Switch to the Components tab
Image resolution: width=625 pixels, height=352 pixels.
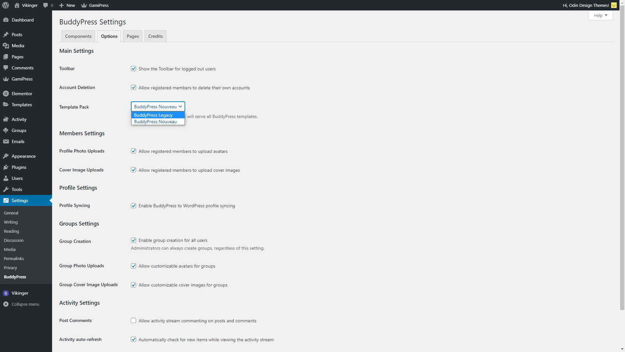78,36
